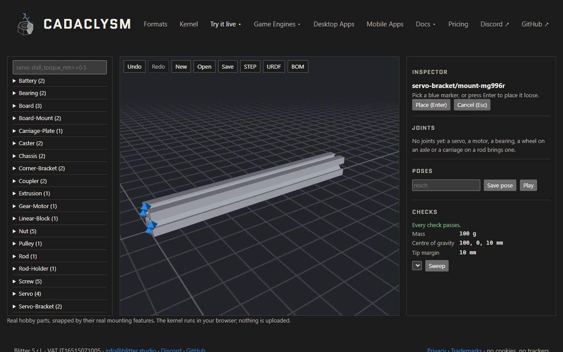Click the Cadaclysm nut logo icon

point(26,24)
